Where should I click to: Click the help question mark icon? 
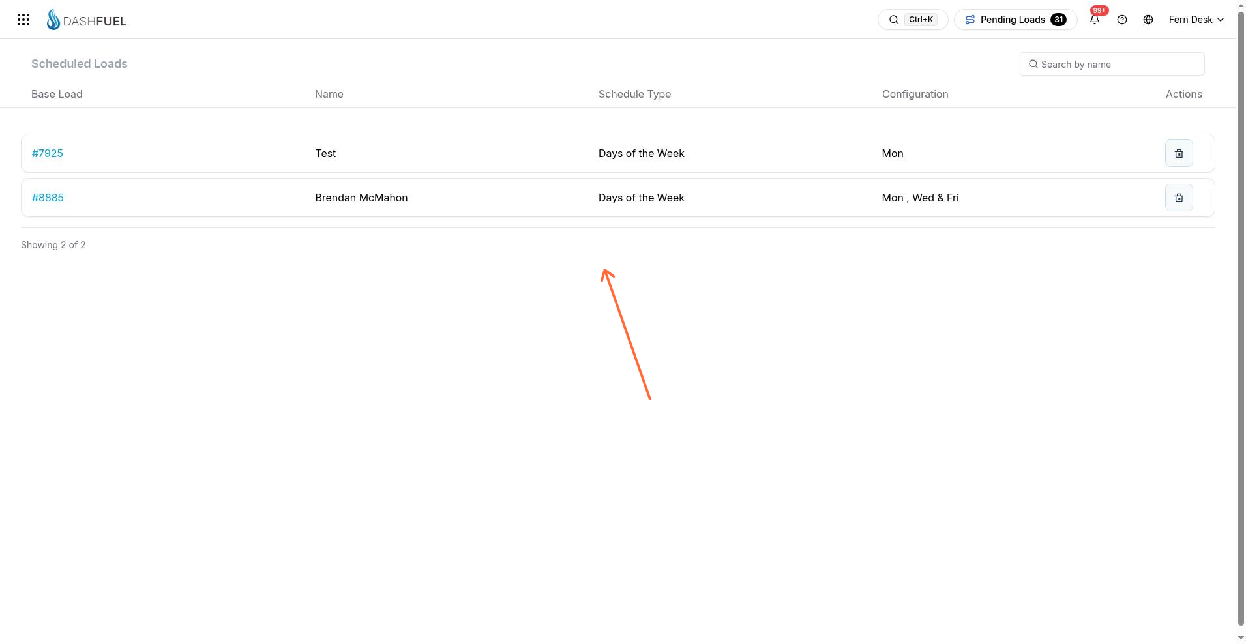(1122, 20)
